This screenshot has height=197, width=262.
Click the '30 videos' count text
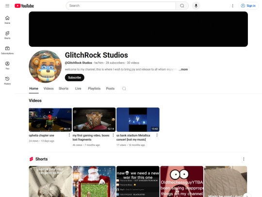(133, 63)
